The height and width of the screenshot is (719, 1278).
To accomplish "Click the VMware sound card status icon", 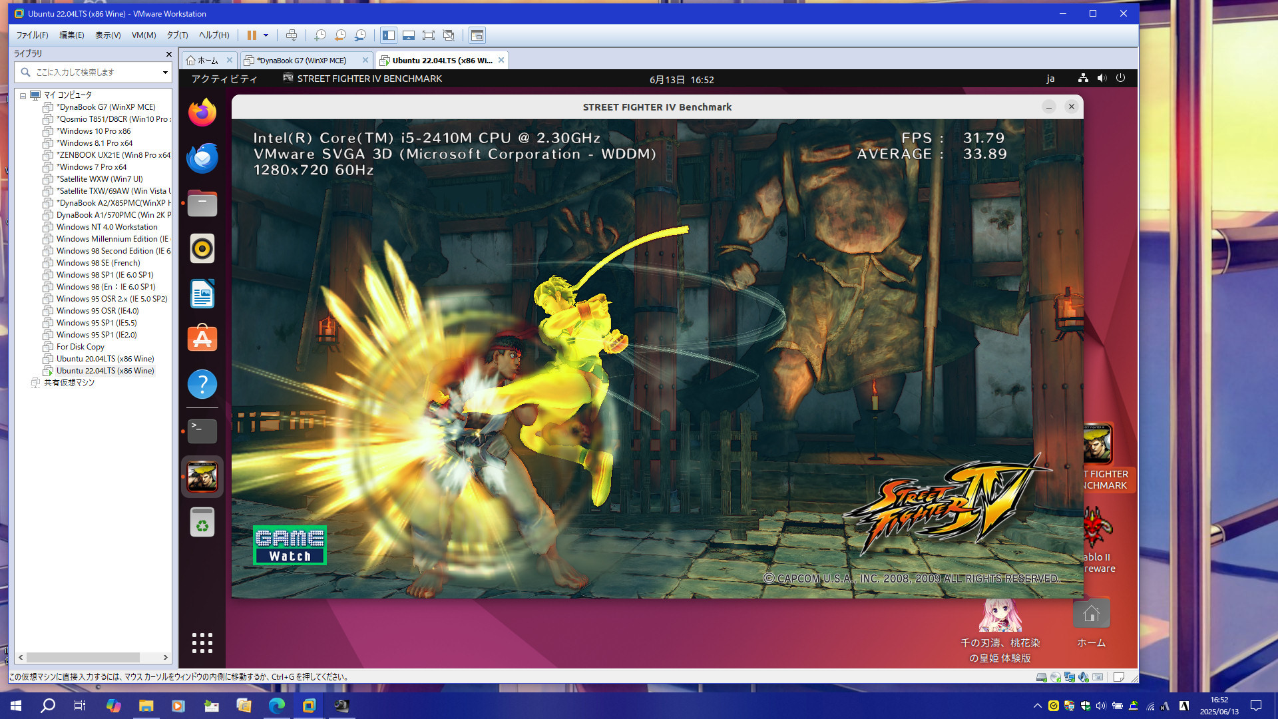I will 1084,677.
